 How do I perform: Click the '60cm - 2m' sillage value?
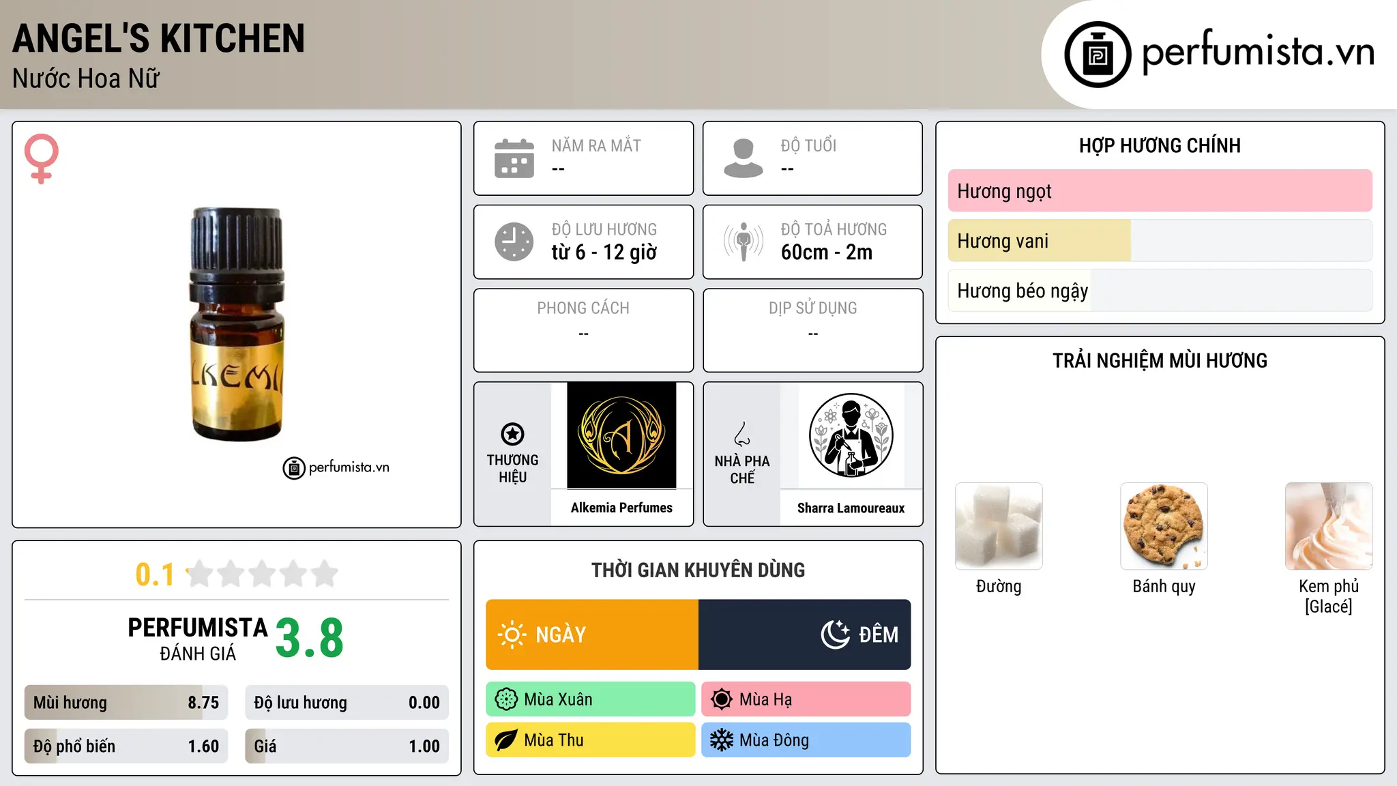[827, 252]
